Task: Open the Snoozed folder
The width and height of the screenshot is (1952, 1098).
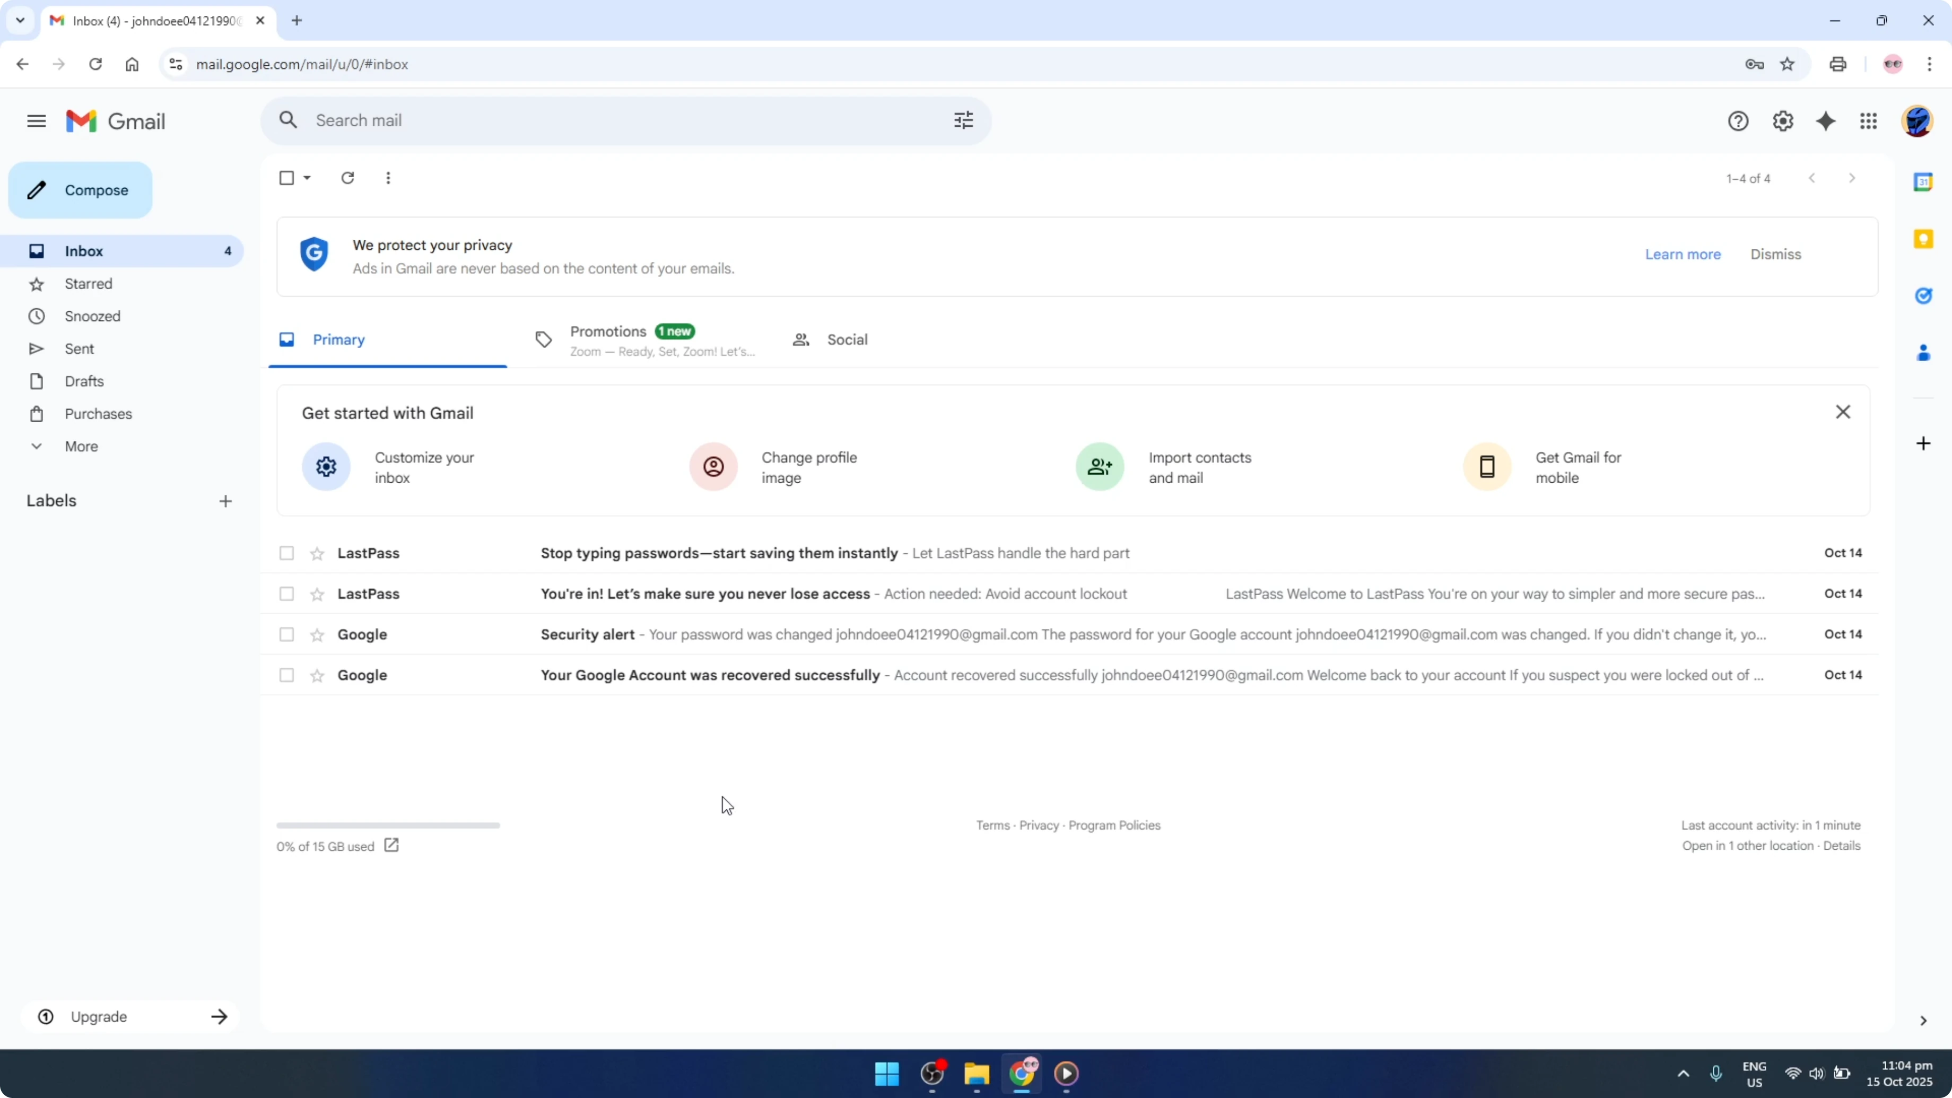Action: [x=92, y=316]
